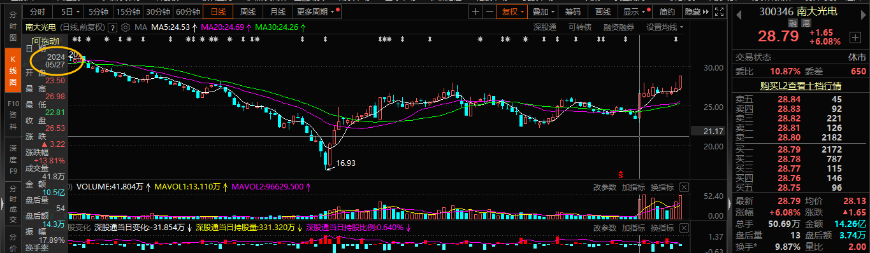This screenshot has height=253, width=870.
Task: Switch to 月线 monthly chart
Action: [277, 11]
